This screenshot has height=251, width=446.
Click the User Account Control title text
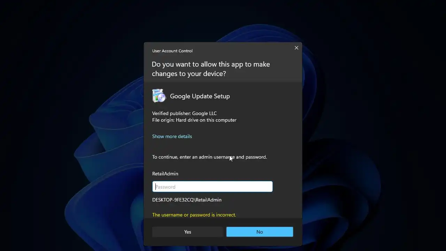click(x=172, y=51)
